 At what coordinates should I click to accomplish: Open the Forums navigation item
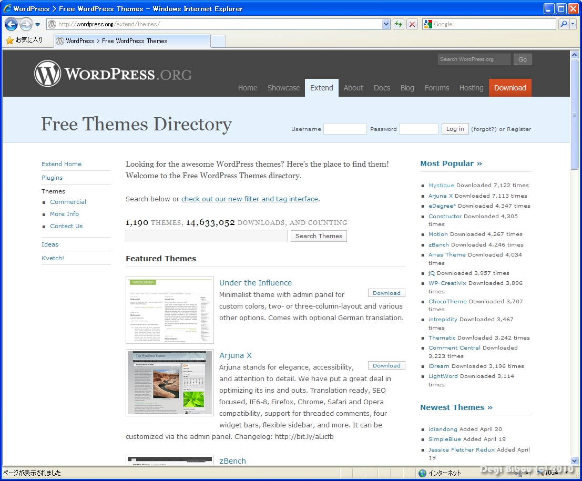click(x=437, y=88)
